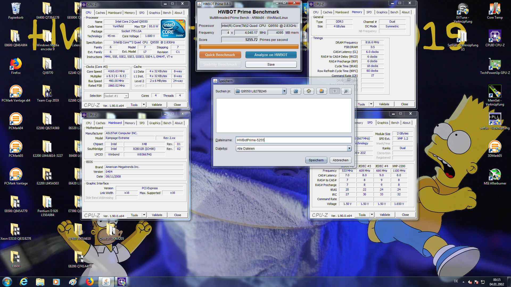Click Analyze on HWBOT

coord(271,55)
